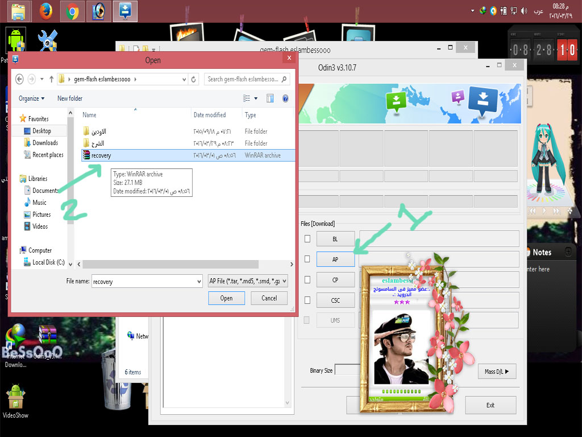Enable the BL checkbox in Odin

pos(307,238)
